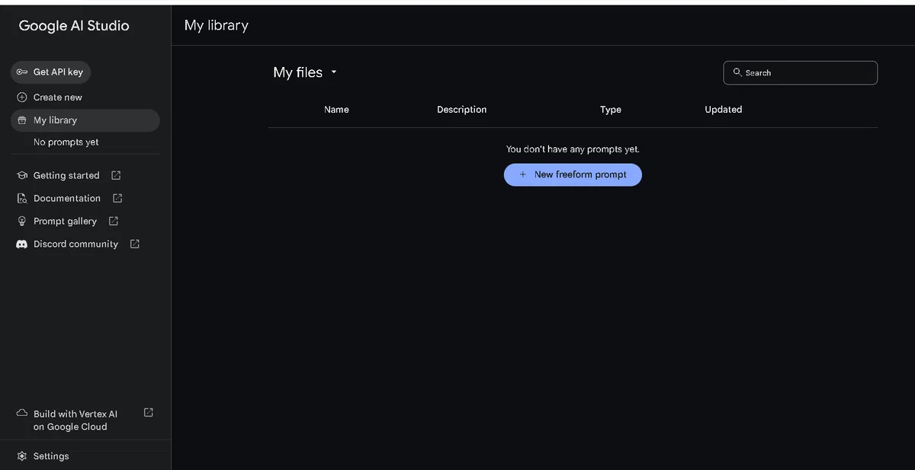Click the document search icon for Documentation

pos(22,198)
